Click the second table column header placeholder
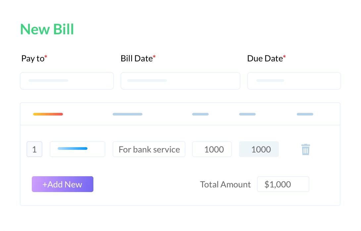This screenshot has width=361, height=231. (x=127, y=114)
